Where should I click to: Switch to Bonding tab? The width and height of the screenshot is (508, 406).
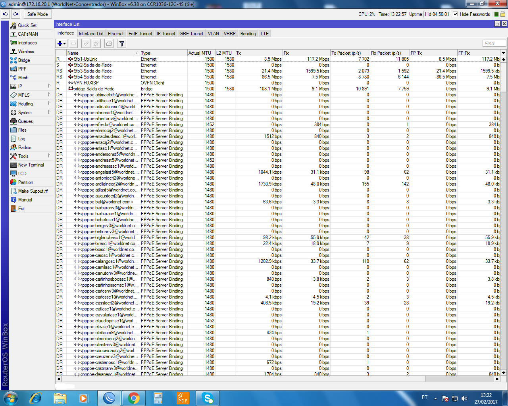pyautogui.click(x=248, y=34)
